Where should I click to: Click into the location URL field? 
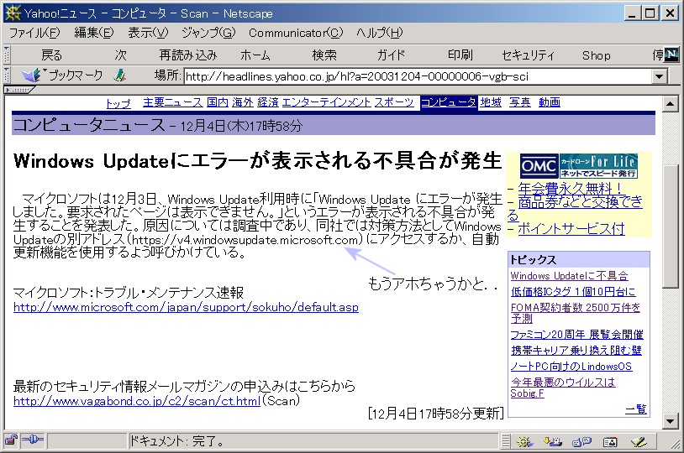[x=418, y=76]
